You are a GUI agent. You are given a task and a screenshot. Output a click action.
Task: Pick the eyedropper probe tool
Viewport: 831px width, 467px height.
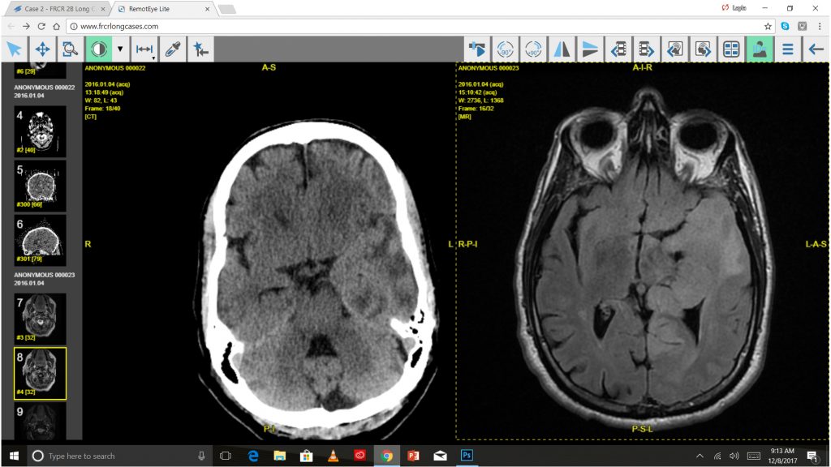tap(172, 49)
